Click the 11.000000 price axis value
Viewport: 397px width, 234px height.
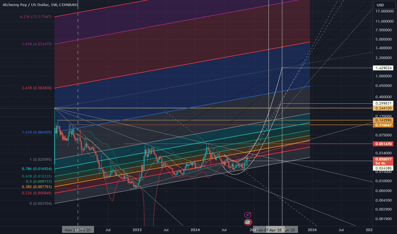coord(384,22)
